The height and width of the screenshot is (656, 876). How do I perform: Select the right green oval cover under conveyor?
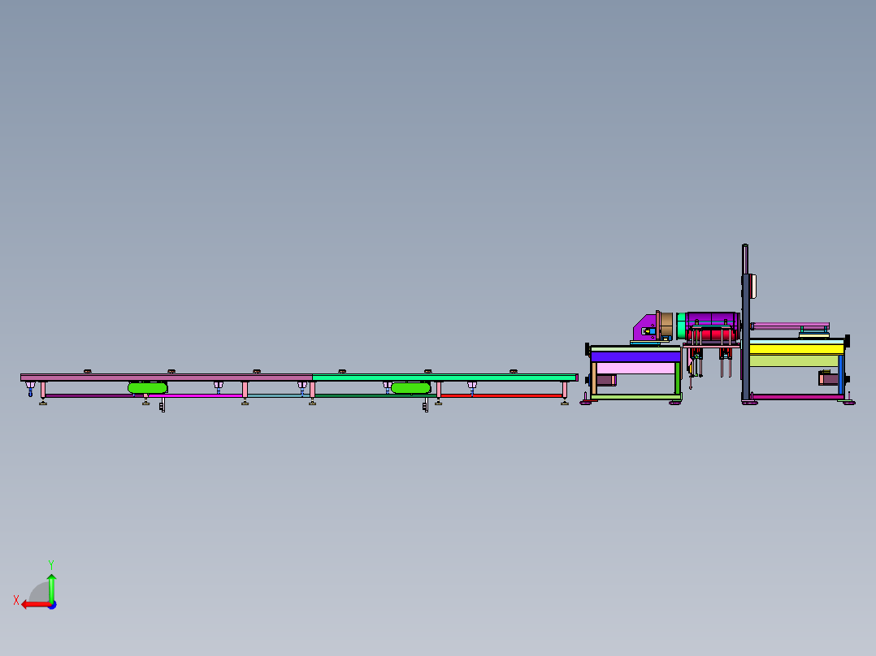[410, 387]
